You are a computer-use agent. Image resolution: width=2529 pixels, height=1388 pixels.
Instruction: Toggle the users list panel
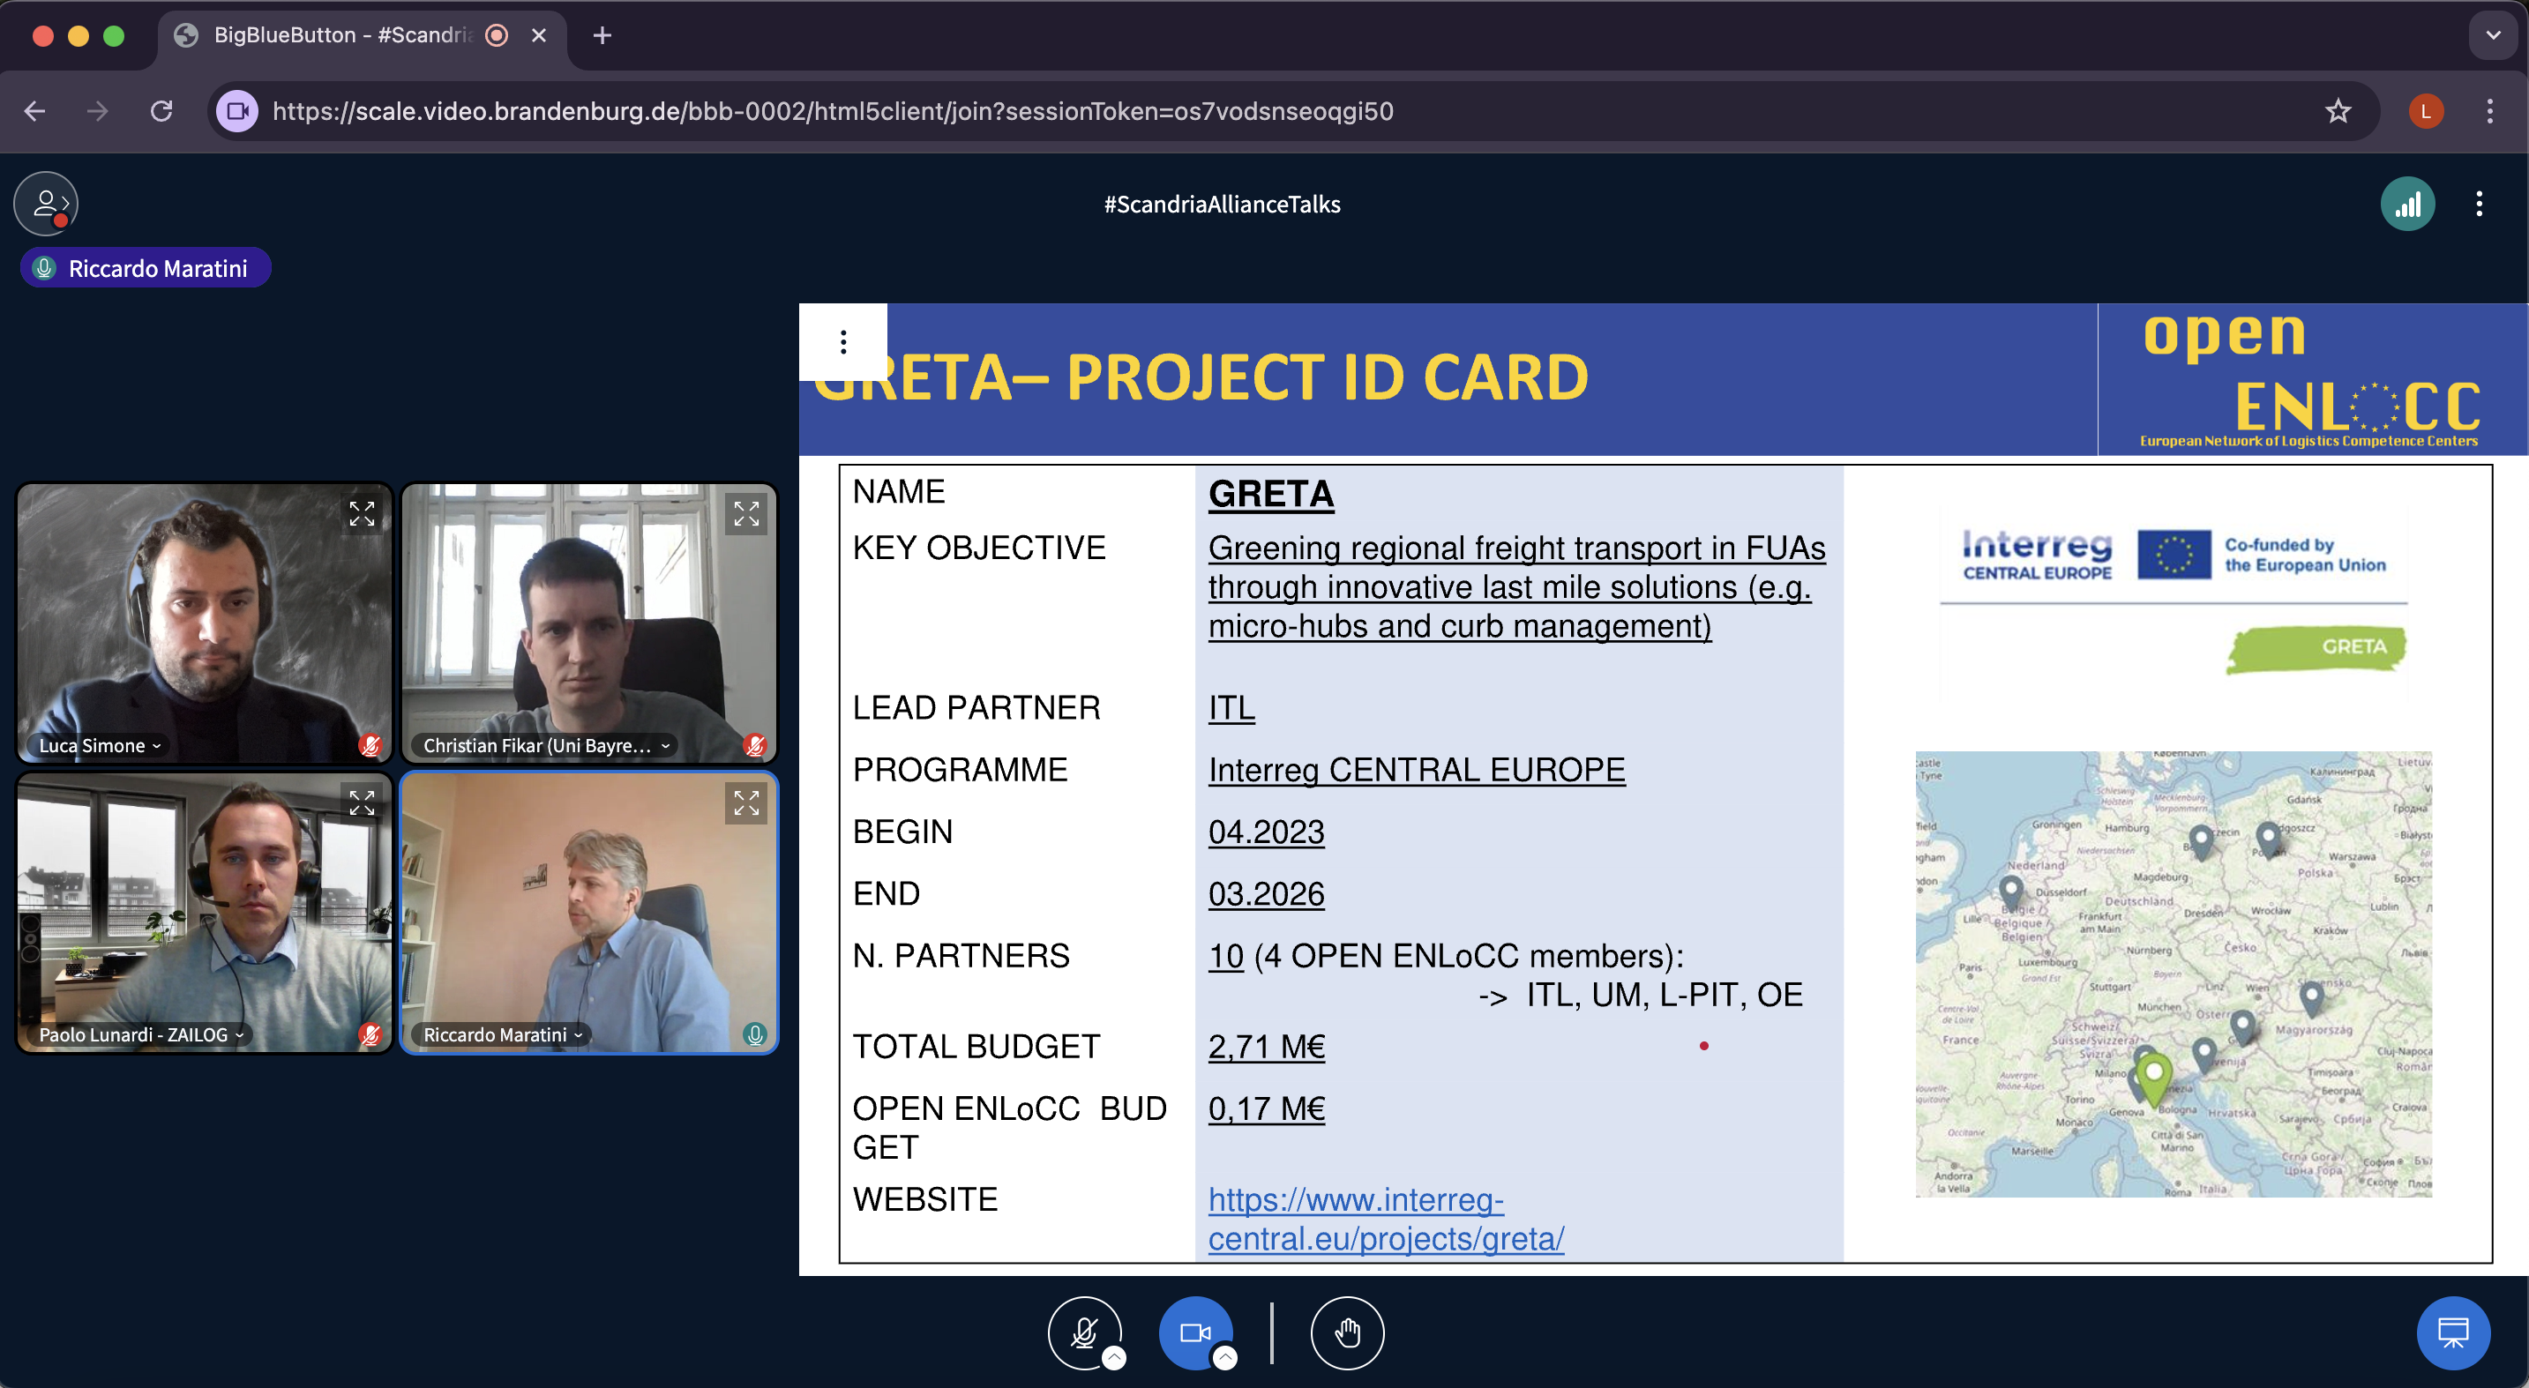click(45, 205)
